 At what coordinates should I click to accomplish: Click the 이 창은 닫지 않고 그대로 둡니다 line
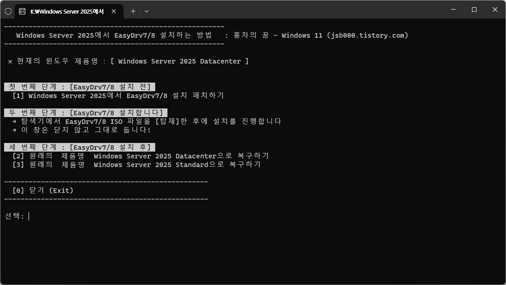(x=81, y=130)
